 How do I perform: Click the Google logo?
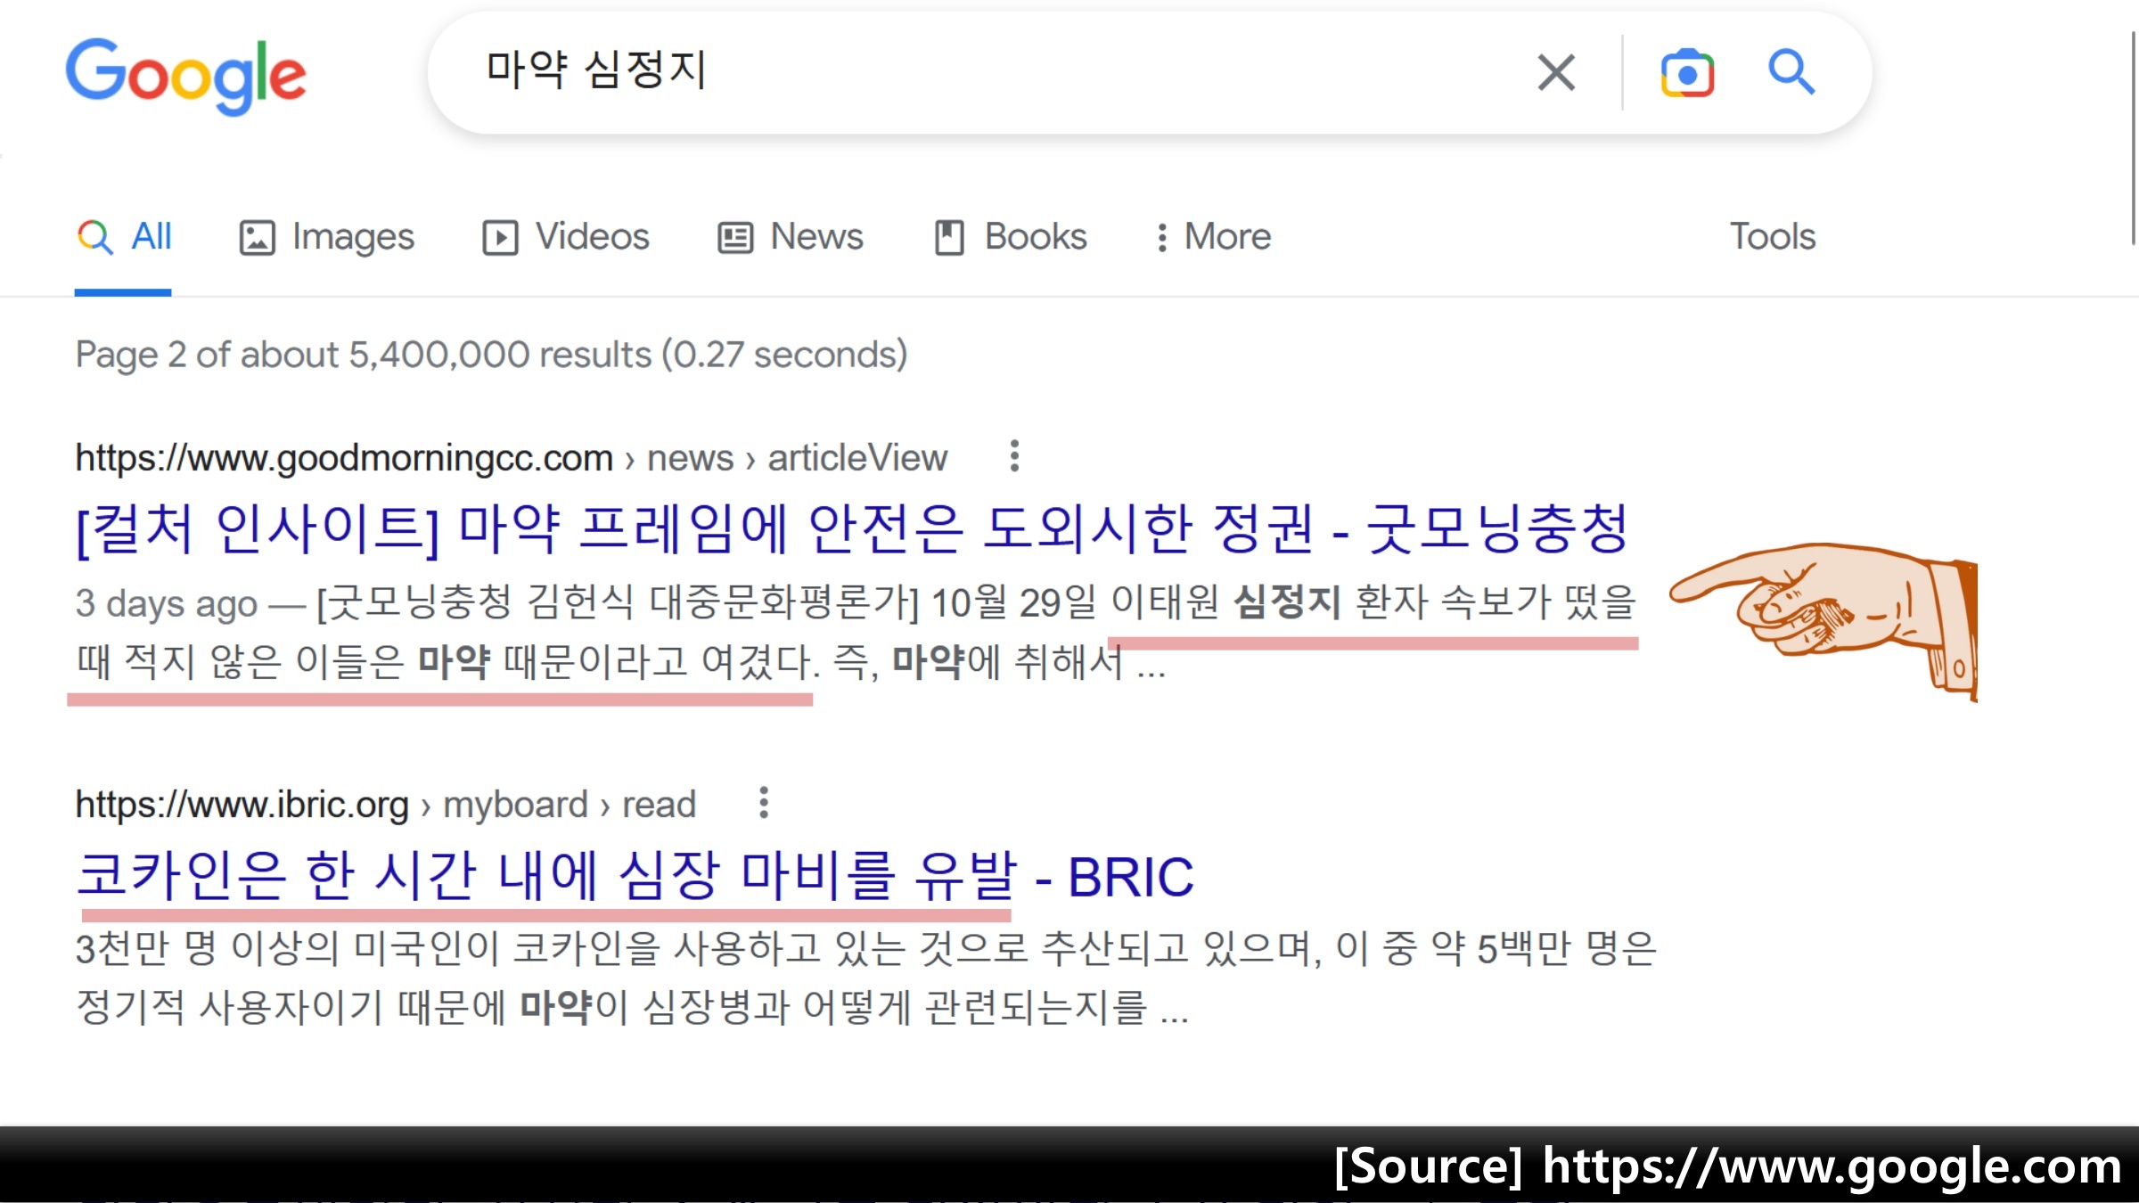[x=186, y=75]
